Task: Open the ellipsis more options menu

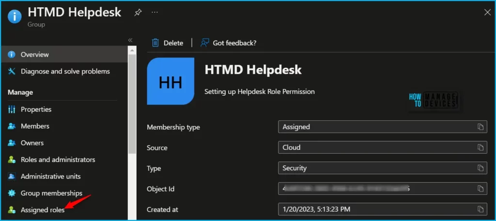Action: [155, 12]
